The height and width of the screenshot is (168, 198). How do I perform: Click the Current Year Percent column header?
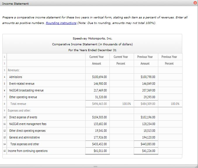(x=121, y=60)
